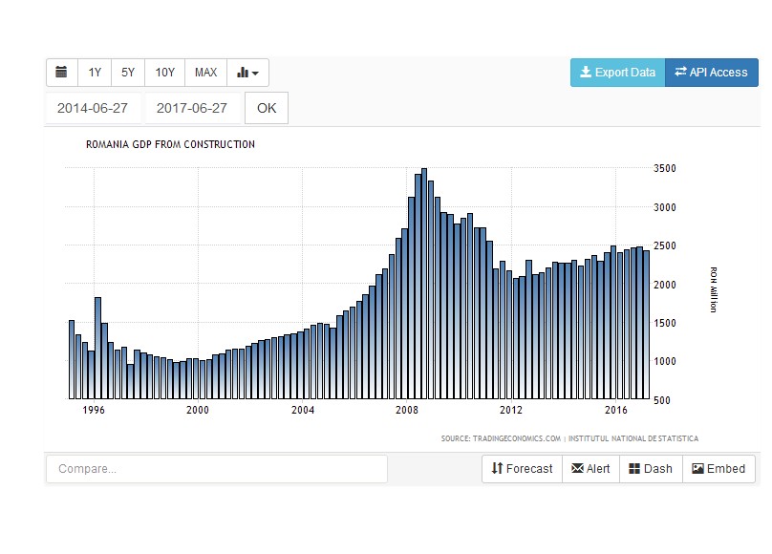This screenshot has height=554, width=772.
Task: Open the chart type dropdown
Action: (x=247, y=73)
